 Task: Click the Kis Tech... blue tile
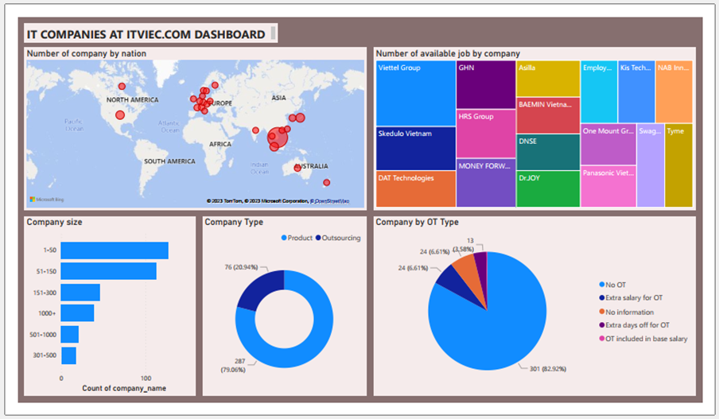[636, 91]
